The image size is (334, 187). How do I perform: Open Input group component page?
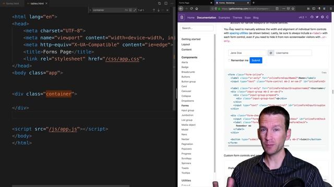(x=188, y=111)
